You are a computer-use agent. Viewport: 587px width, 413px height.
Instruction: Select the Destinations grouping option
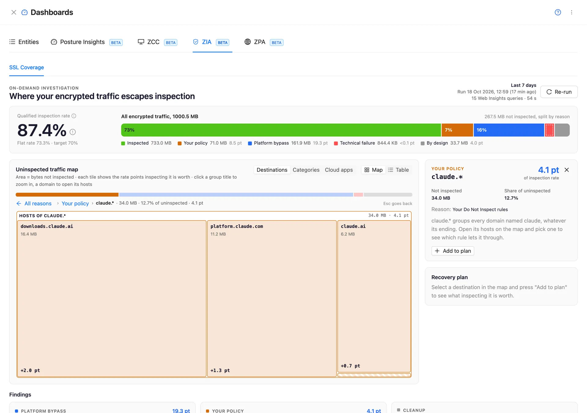(x=272, y=170)
